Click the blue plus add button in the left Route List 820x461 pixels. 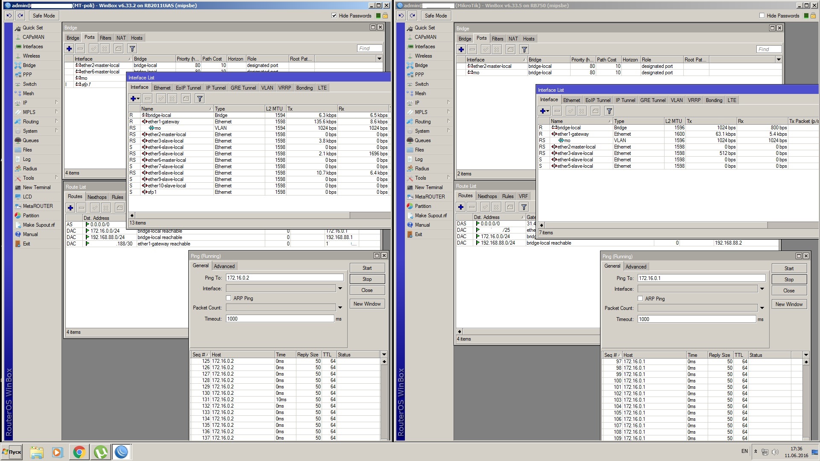(x=70, y=208)
